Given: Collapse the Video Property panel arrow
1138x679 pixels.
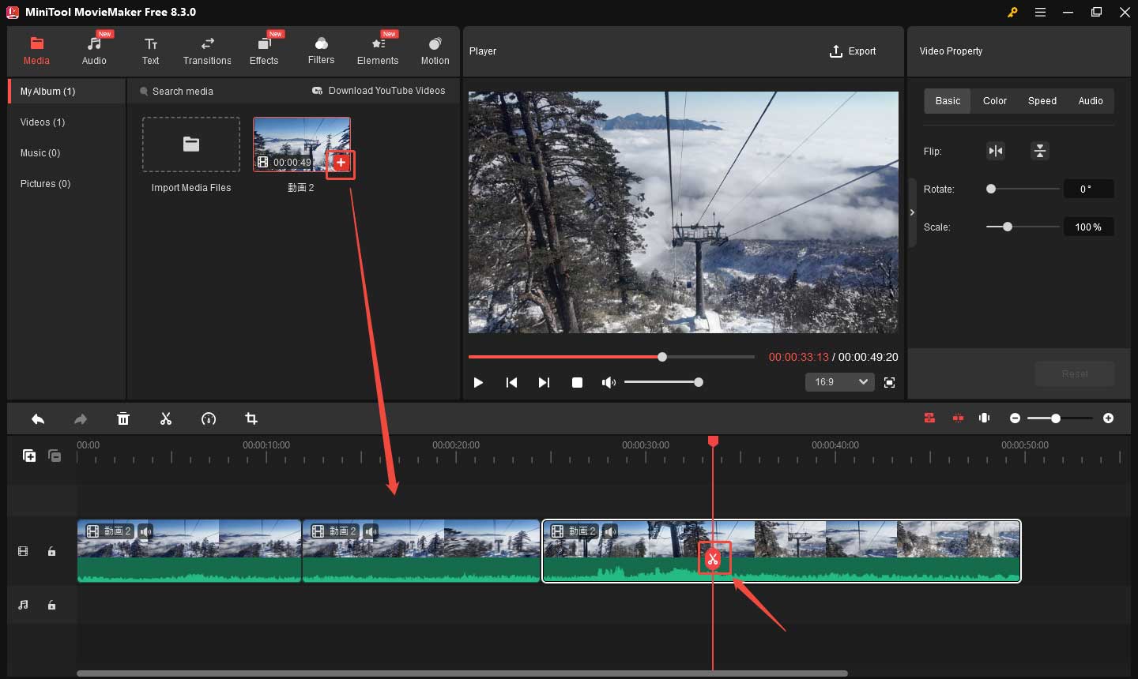Looking at the screenshot, I should (x=912, y=212).
